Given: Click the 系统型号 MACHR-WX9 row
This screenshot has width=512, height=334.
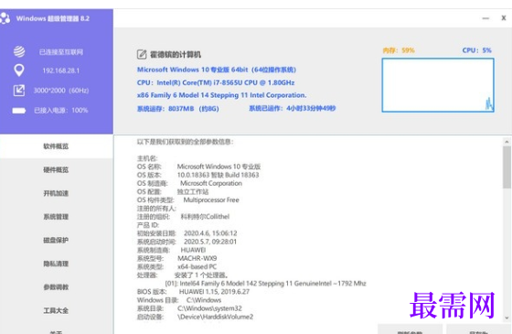Looking at the screenshot, I should click(177, 258).
